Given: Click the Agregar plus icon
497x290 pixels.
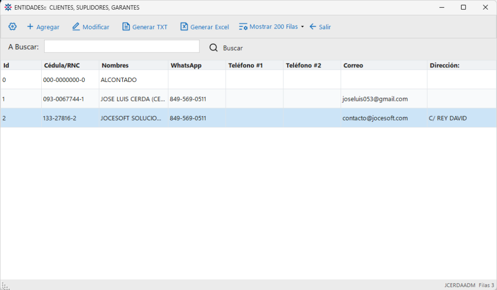Looking at the screenshot, I should click(30, 27).
